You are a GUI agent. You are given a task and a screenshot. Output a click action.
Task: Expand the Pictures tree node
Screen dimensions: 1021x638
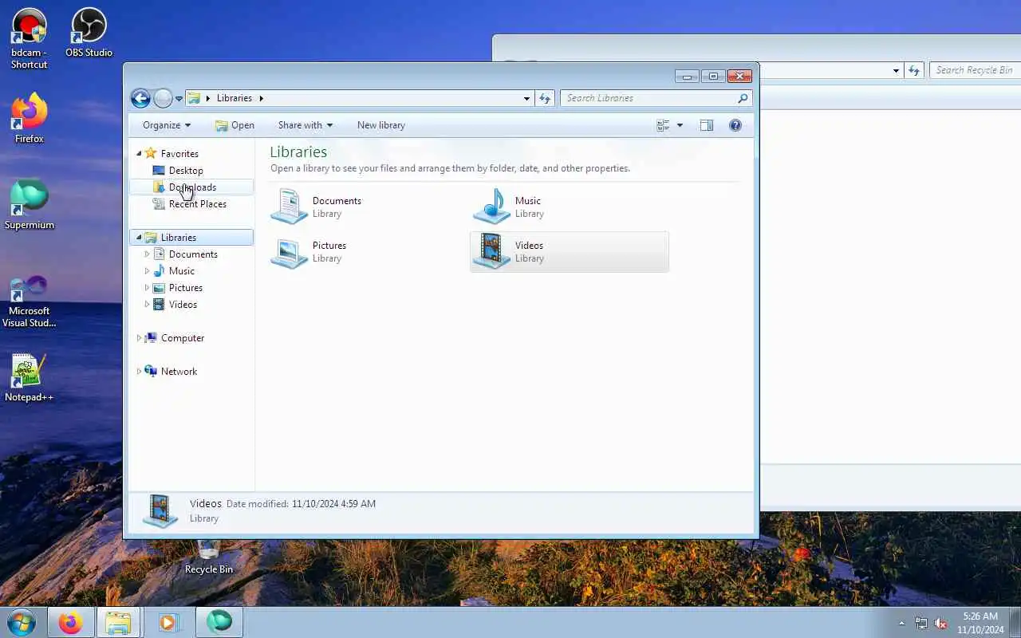pos(147,288)
